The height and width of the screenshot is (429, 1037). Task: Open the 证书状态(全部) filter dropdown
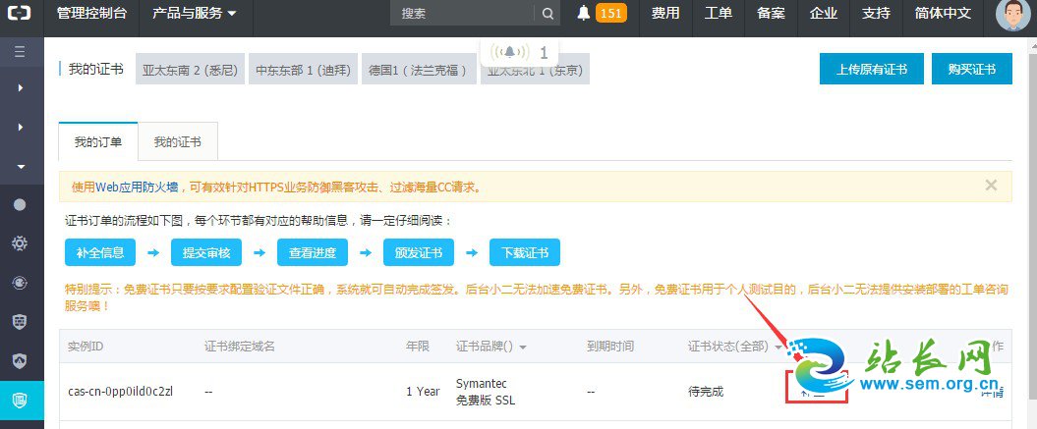[735, 347]
